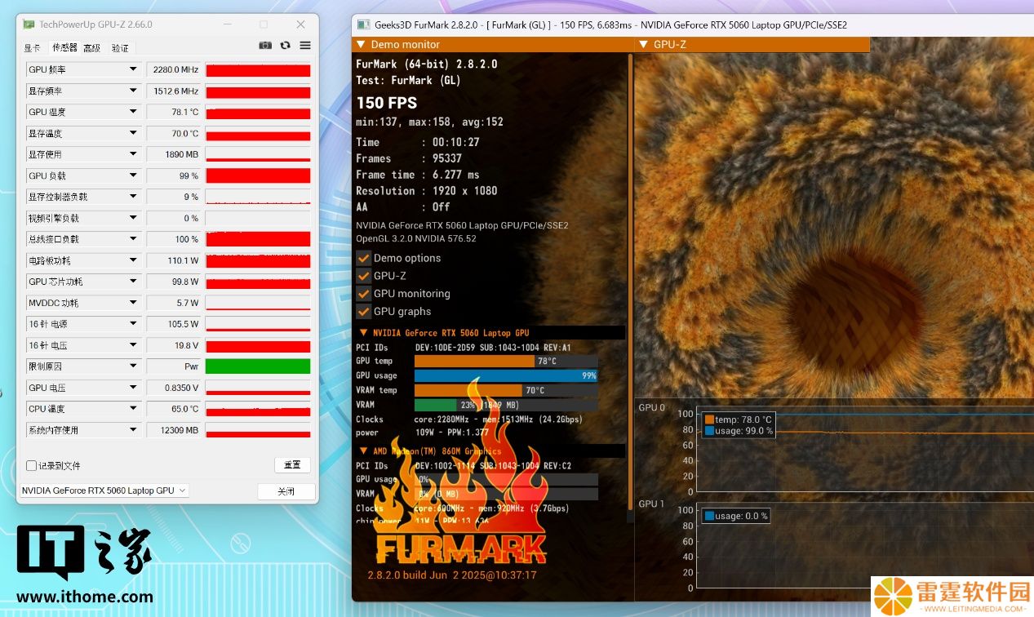This screenshot has height=617, width=1034.
Task: Open the 显存使用 sensor dropdown
Action: [x=133, y=154]
